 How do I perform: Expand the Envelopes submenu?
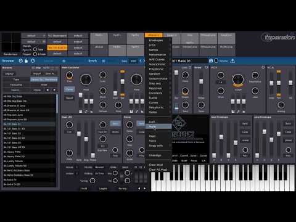(x=158, y=40)
